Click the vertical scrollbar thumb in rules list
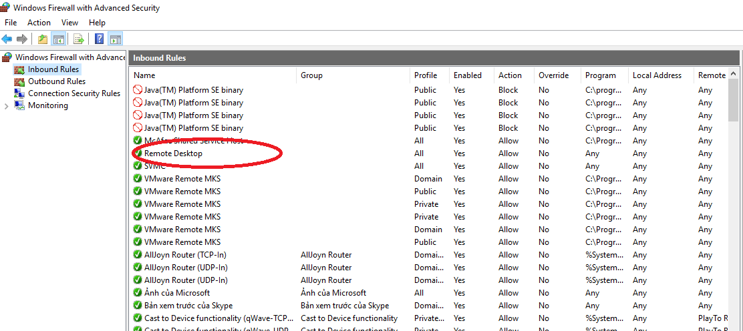Viewport: 743px width, 331px height. pyautogui.click(x=734, y=101)
